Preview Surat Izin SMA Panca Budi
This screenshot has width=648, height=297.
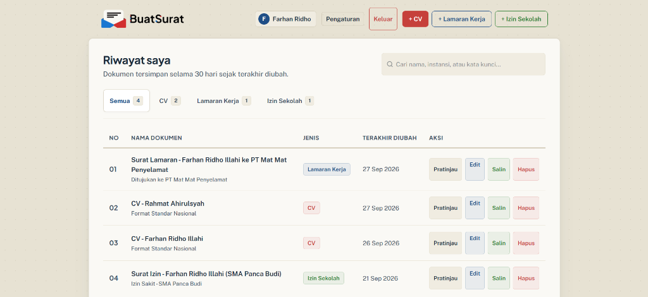coord(445,278)
